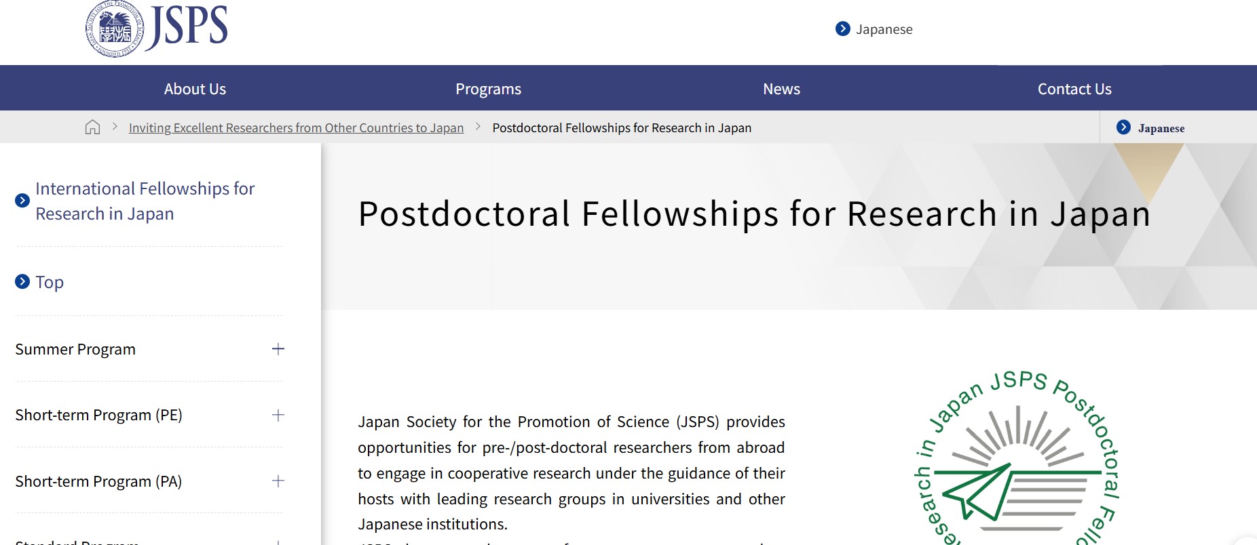Click the arrow icon beside top Japanese link
The width and height of the screenshot is (1257, 545).
[842, 29]
